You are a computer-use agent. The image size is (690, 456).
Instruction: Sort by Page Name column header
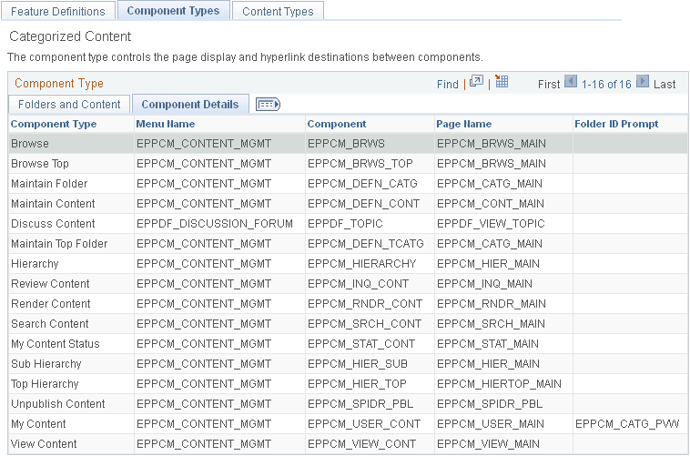click(464, 124)
